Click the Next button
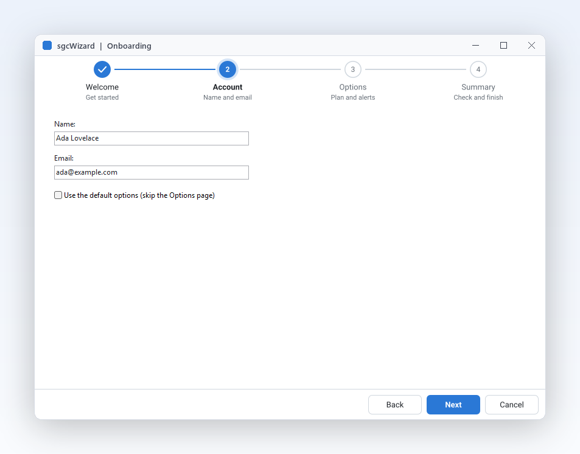This screenshot has height=454, width=580. pos(453,405)
